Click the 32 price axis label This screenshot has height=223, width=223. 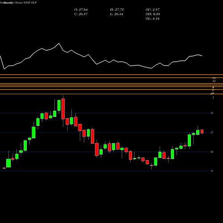(x=212, y=113)
